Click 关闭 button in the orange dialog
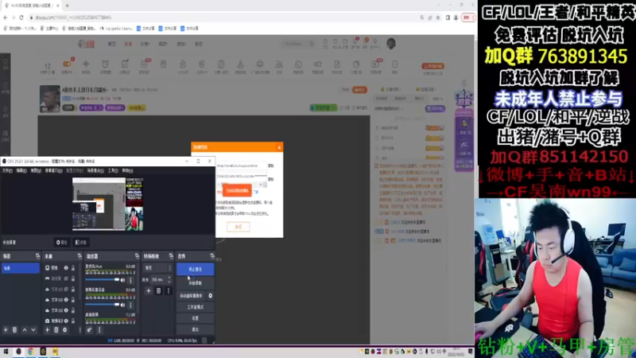 tap(238, 227)
